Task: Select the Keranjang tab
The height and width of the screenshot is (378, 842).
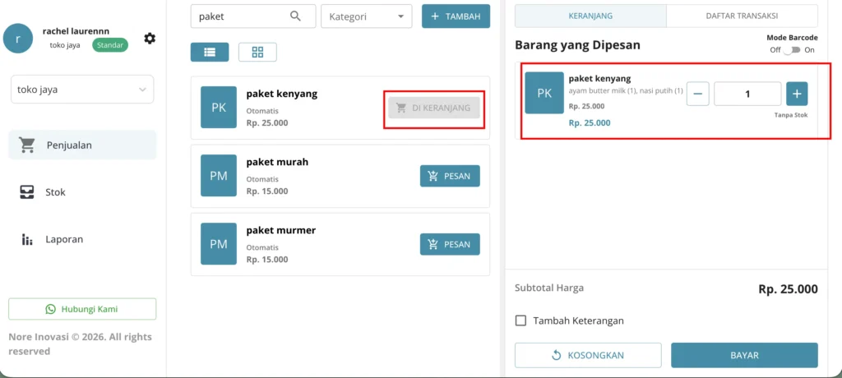Action: click(x=590, y=16)
